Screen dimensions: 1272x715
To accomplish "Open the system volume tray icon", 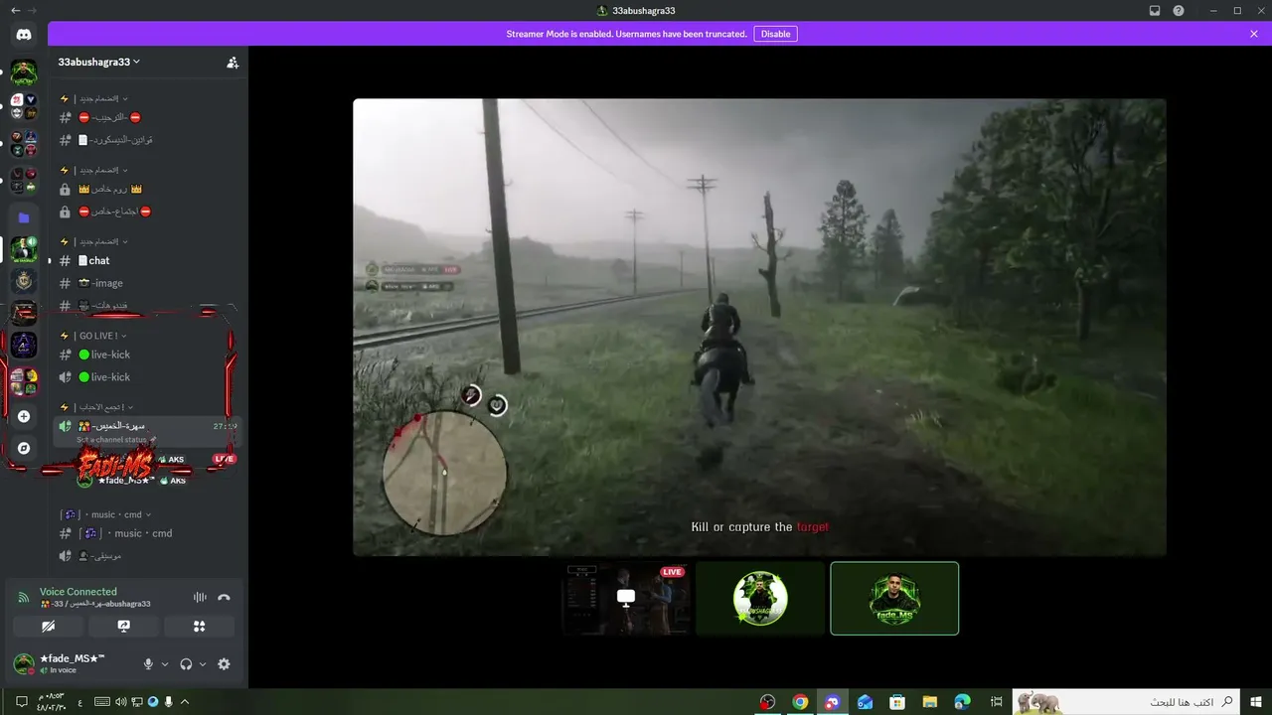I will pos(121,702).
